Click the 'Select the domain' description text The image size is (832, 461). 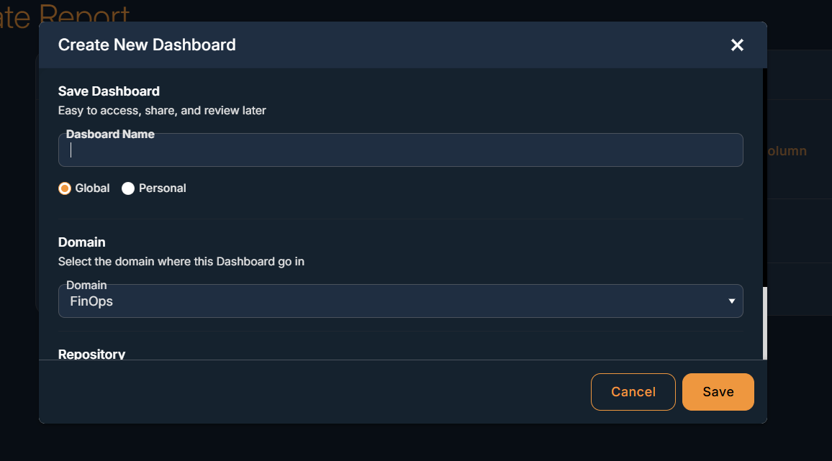click(x=181, y=262)
